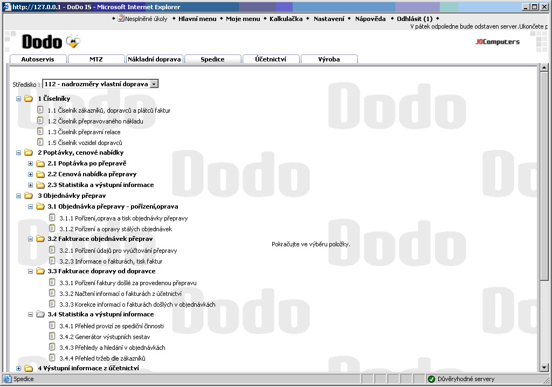Screen dimensions: 552x387
Task: Open Nastavení in top menu
Action: 329,19
